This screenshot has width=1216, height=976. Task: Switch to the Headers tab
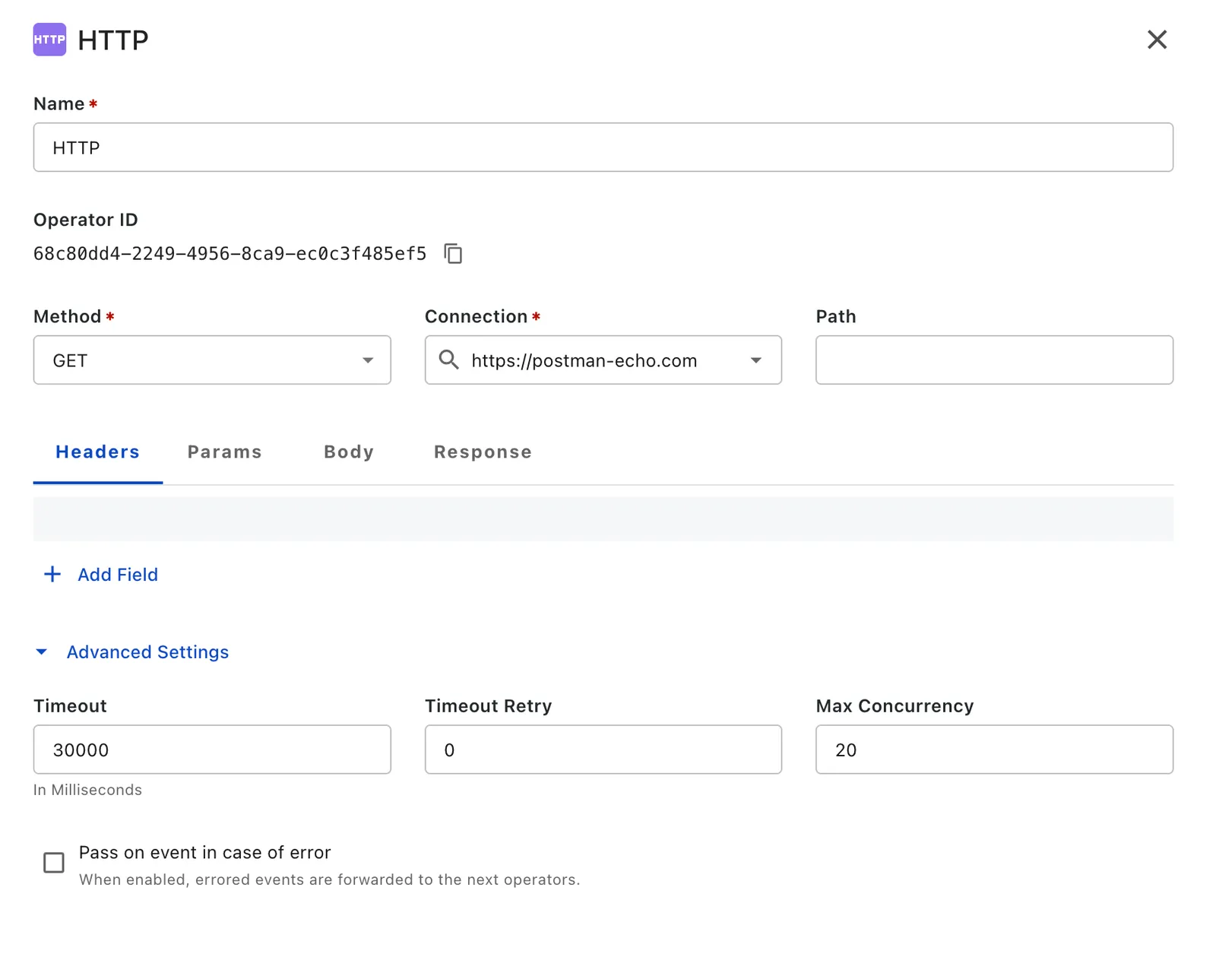click(98, 452)
